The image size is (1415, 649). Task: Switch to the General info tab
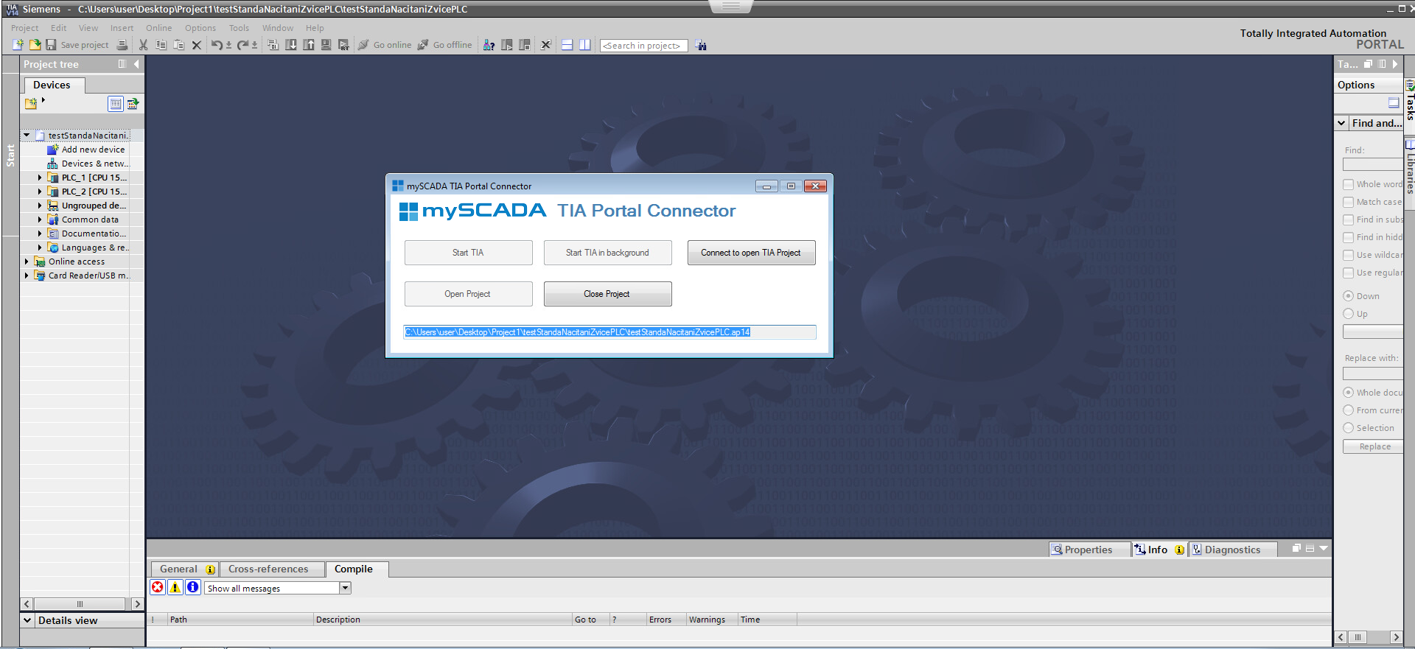pyautogui.click(x=185, y=569)
